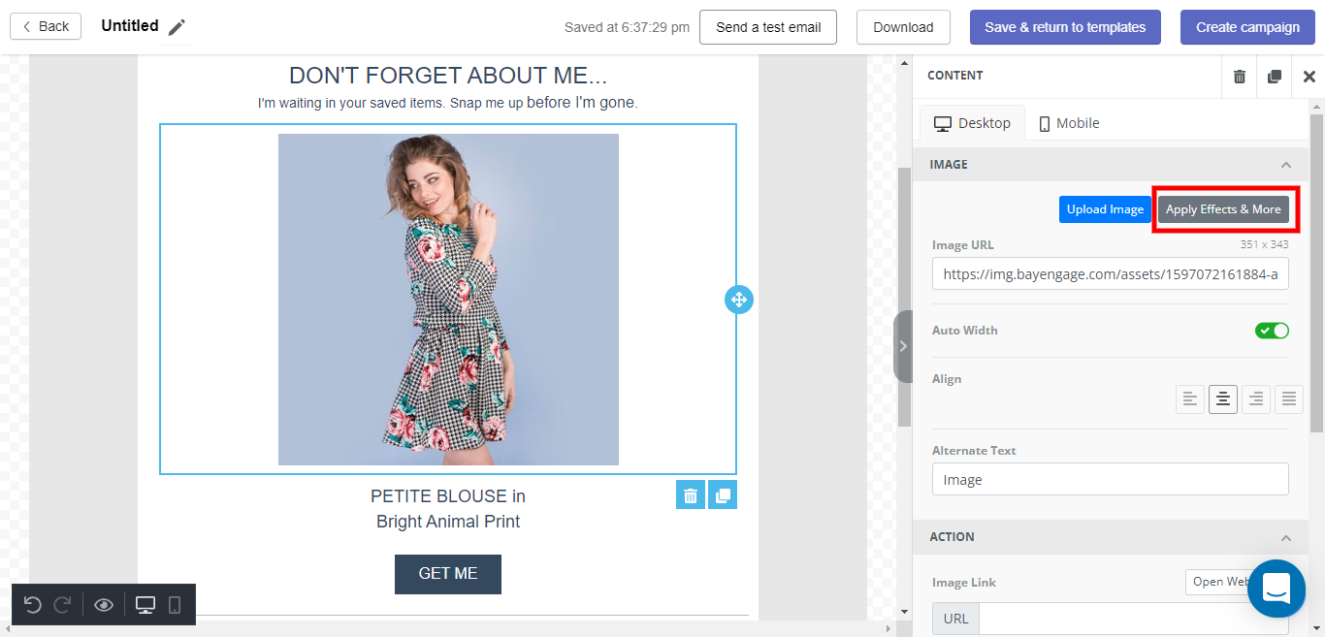Viewport: 1325px width, 637px height.
Task: Duplicate content using the panel copy icon
Action: tap(1275, 77)
